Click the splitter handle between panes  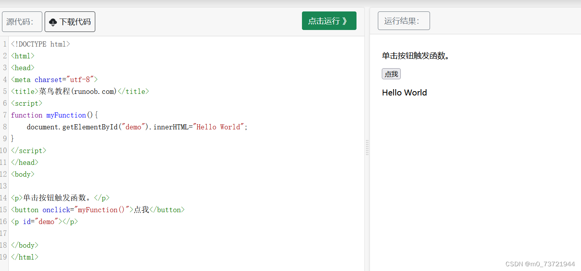click(367, 147)
